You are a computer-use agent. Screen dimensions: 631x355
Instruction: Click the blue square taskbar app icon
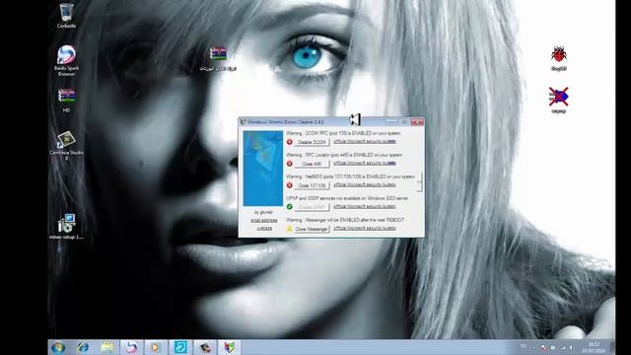(x=179, y=347)
